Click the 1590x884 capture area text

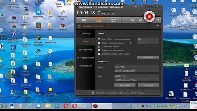pos(94,27)
